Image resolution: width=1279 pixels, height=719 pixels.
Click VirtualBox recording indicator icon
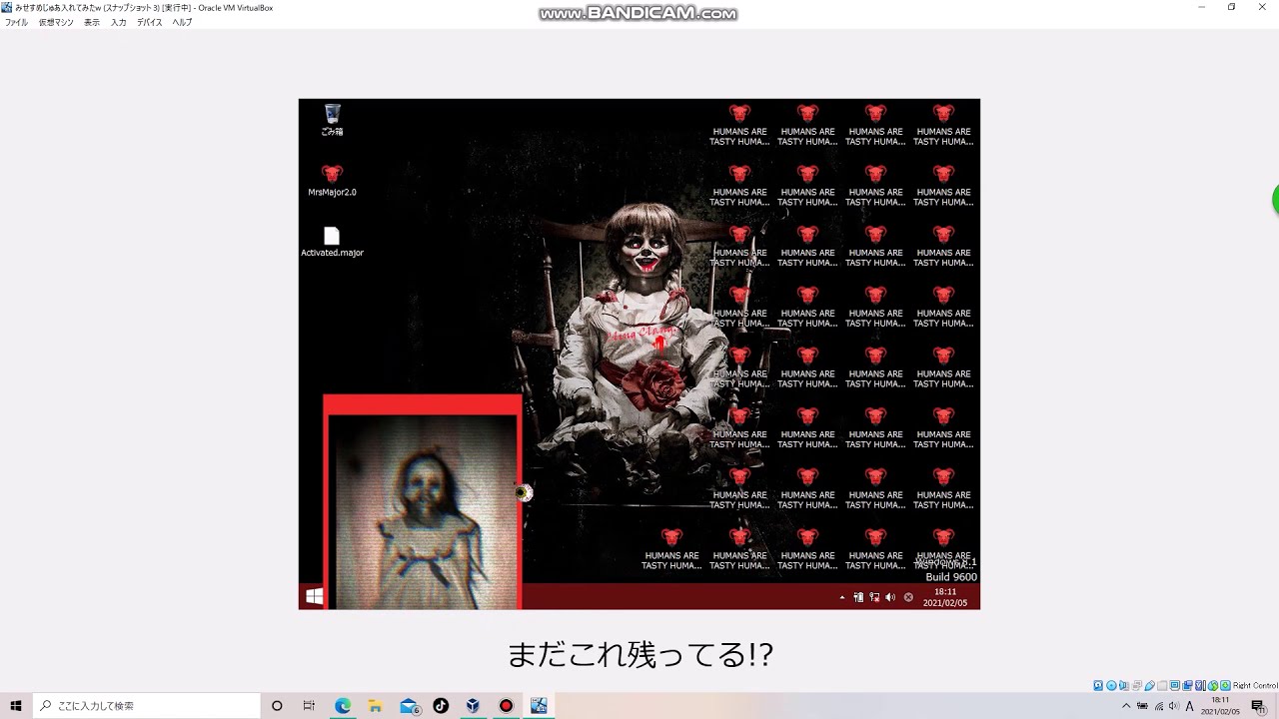[x=1188, y=685]
